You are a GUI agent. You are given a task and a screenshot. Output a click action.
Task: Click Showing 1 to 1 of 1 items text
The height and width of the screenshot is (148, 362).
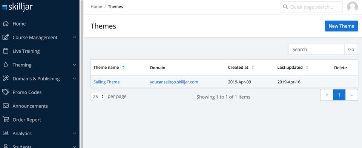tap(223, 97)
